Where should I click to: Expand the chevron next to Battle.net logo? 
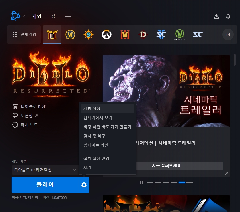24,16
